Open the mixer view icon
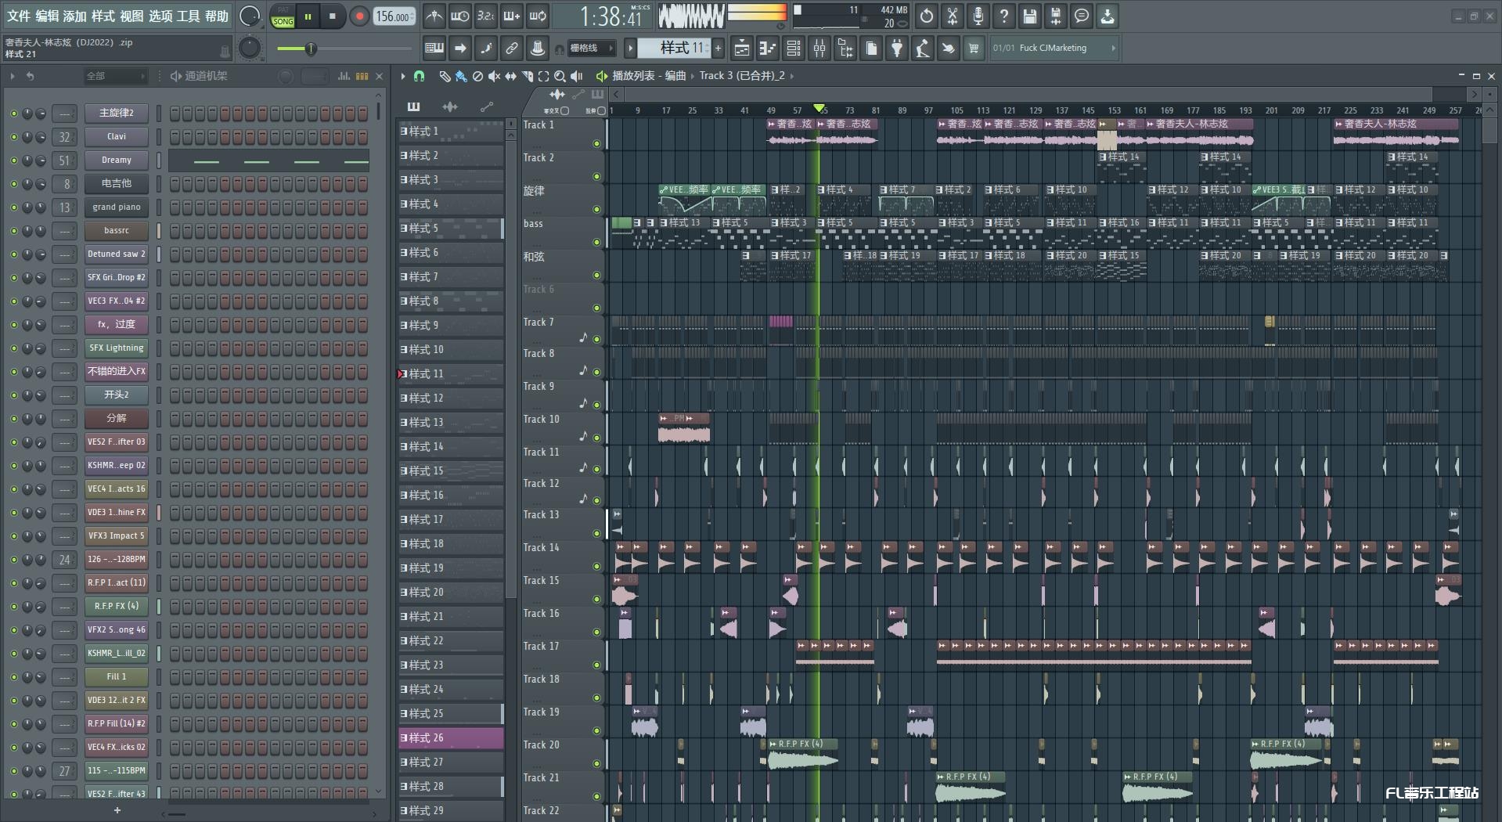 819,49
